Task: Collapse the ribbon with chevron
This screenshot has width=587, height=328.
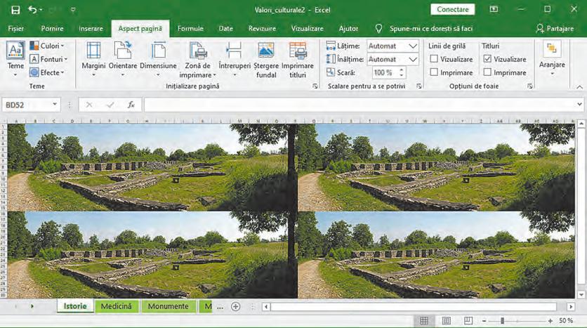Action: pos(579,87)
